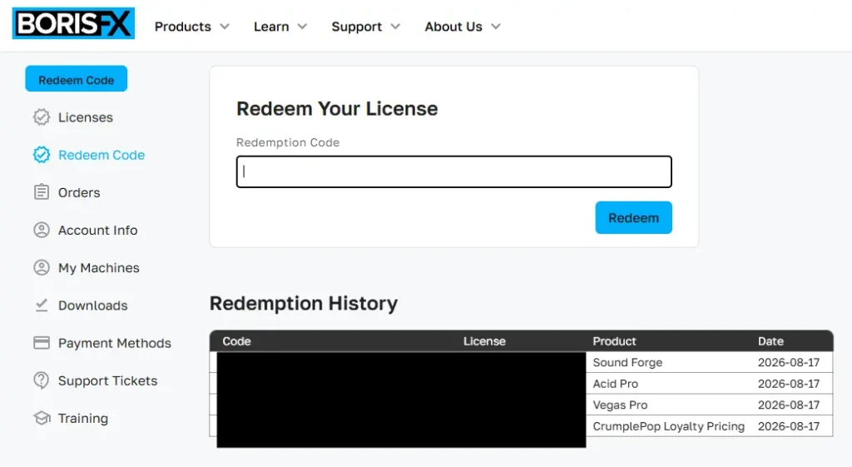This screenshot has height=467, width=852.
Task: Open the Learn menu
Action: click(271, 27)
